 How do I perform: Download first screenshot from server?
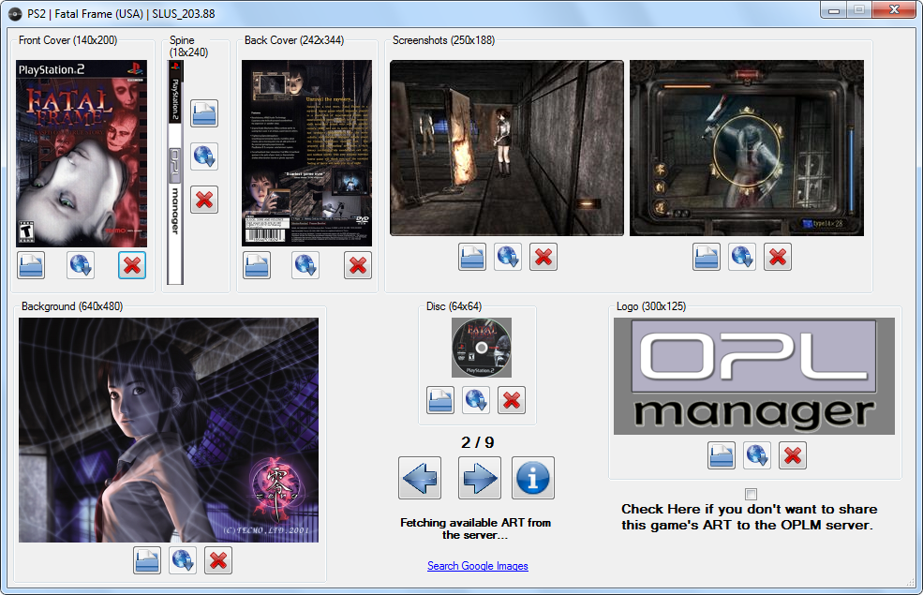click(x=507, y=257)
